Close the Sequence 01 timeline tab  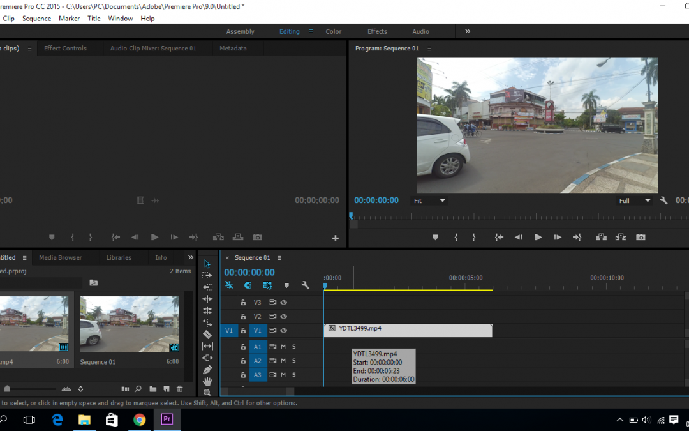(227, 258)
